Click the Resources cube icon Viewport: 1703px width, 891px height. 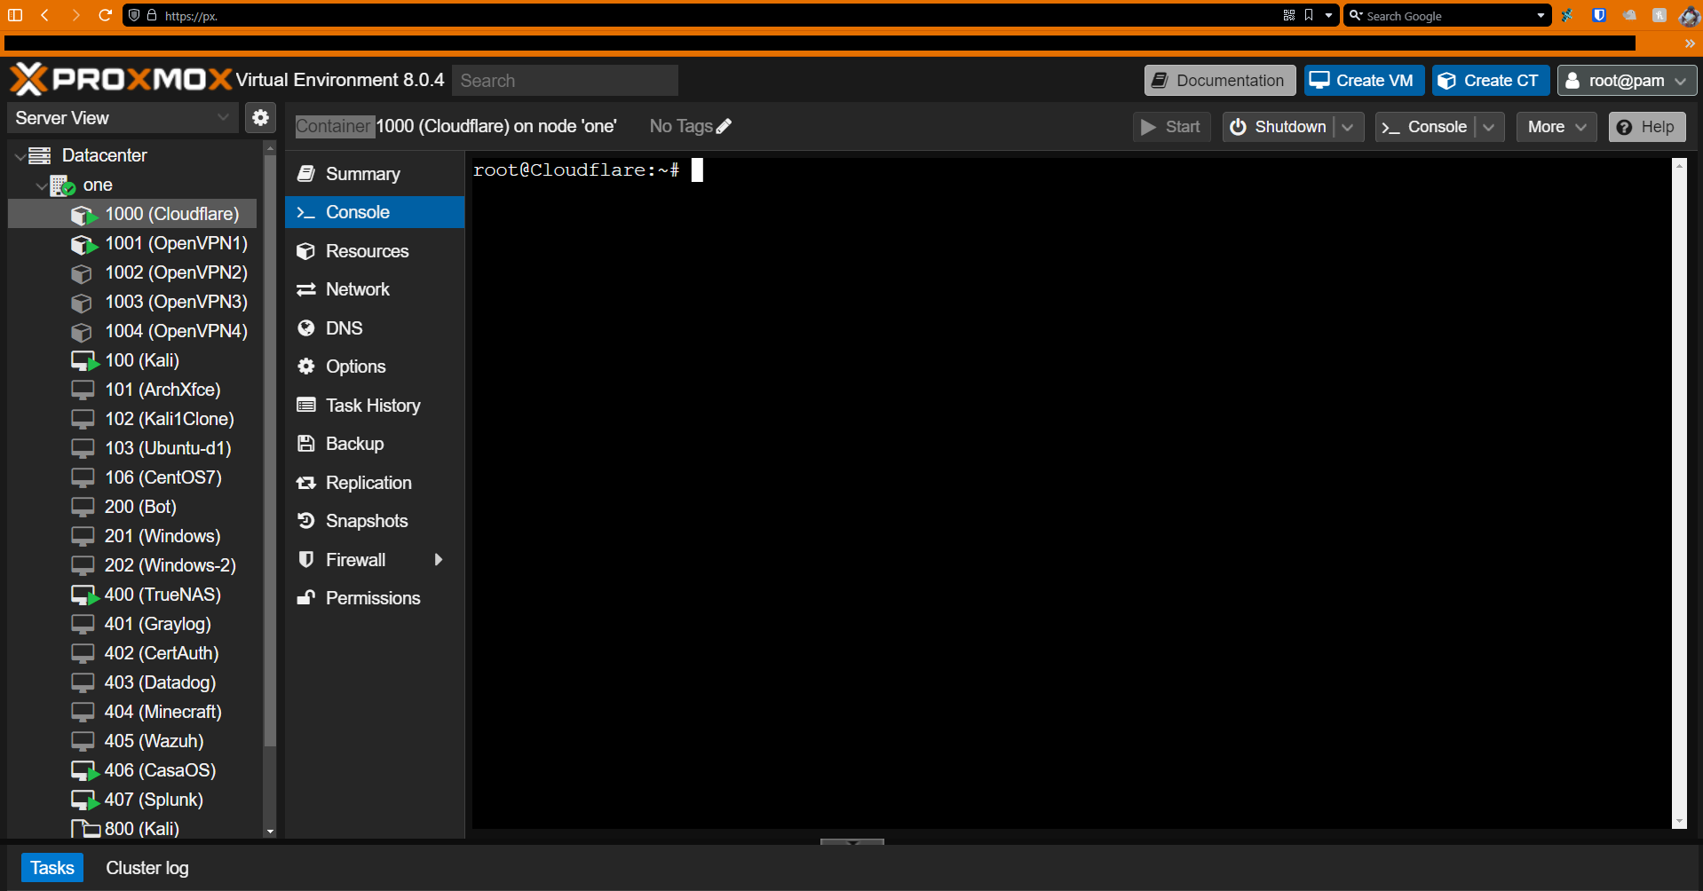tap(306, 251)
